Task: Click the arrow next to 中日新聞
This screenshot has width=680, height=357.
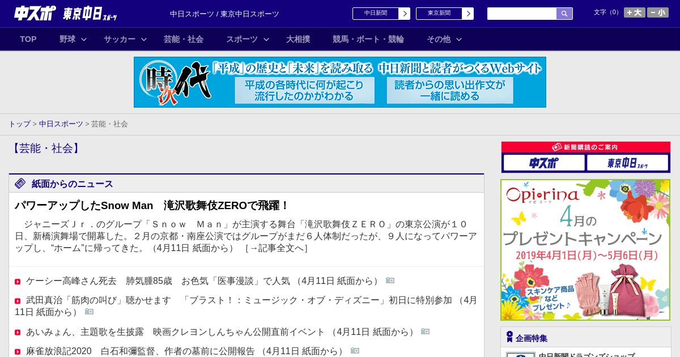Action: [405, 14]
